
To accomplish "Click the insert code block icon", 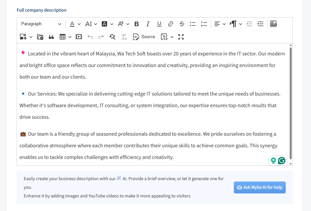I will point(164,37).
